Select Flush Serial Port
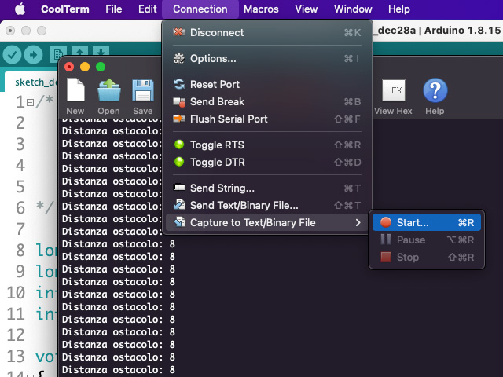Screen dimensions: 503x377 tap(229, 119)
